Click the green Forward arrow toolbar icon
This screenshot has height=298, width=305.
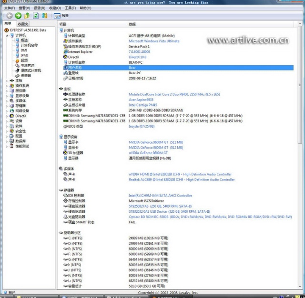coord(18,16)
